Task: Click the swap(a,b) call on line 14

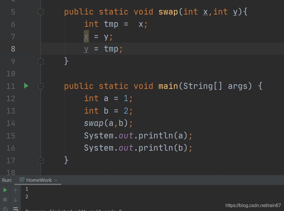Action: (x=108, y=123)
